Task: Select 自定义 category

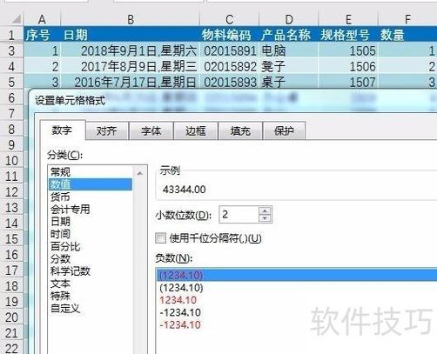Action: [91, 309]
